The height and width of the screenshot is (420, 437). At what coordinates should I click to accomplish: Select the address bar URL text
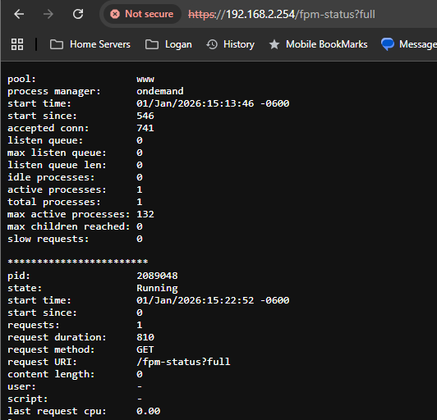click(282, 14)
